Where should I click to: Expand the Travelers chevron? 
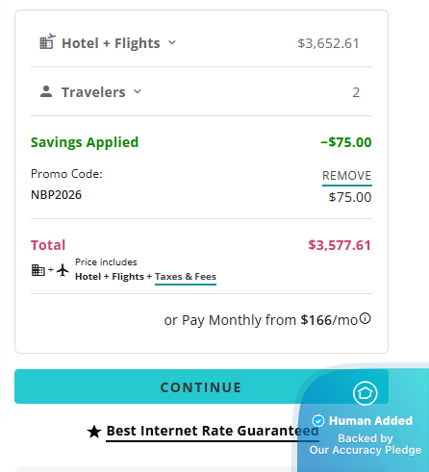(x=138, y=91)
